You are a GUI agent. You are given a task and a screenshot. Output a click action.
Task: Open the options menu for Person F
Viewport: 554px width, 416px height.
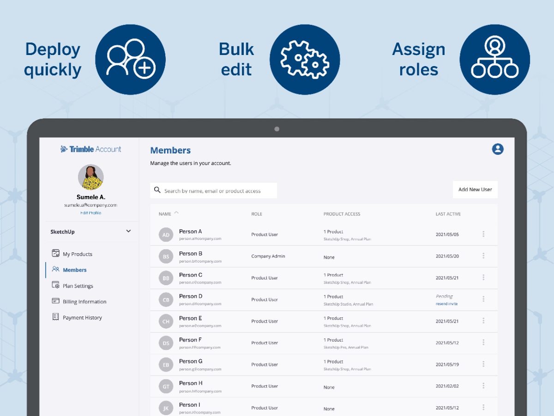(x=483, y=343)
